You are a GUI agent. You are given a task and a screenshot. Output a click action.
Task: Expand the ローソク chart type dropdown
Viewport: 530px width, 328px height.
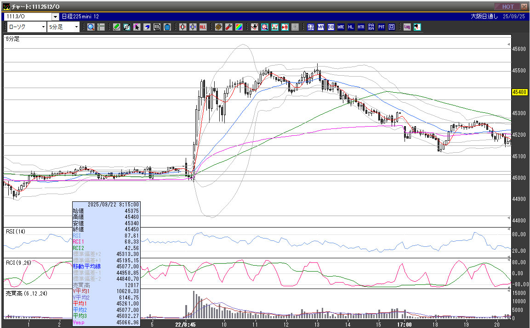pos(43,27)
